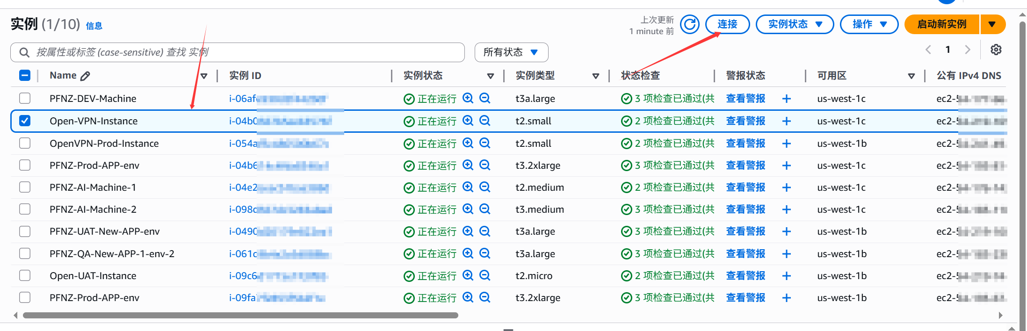Click t2.micro instance type cell
The image size is (1027, 331).
[534, 276]
